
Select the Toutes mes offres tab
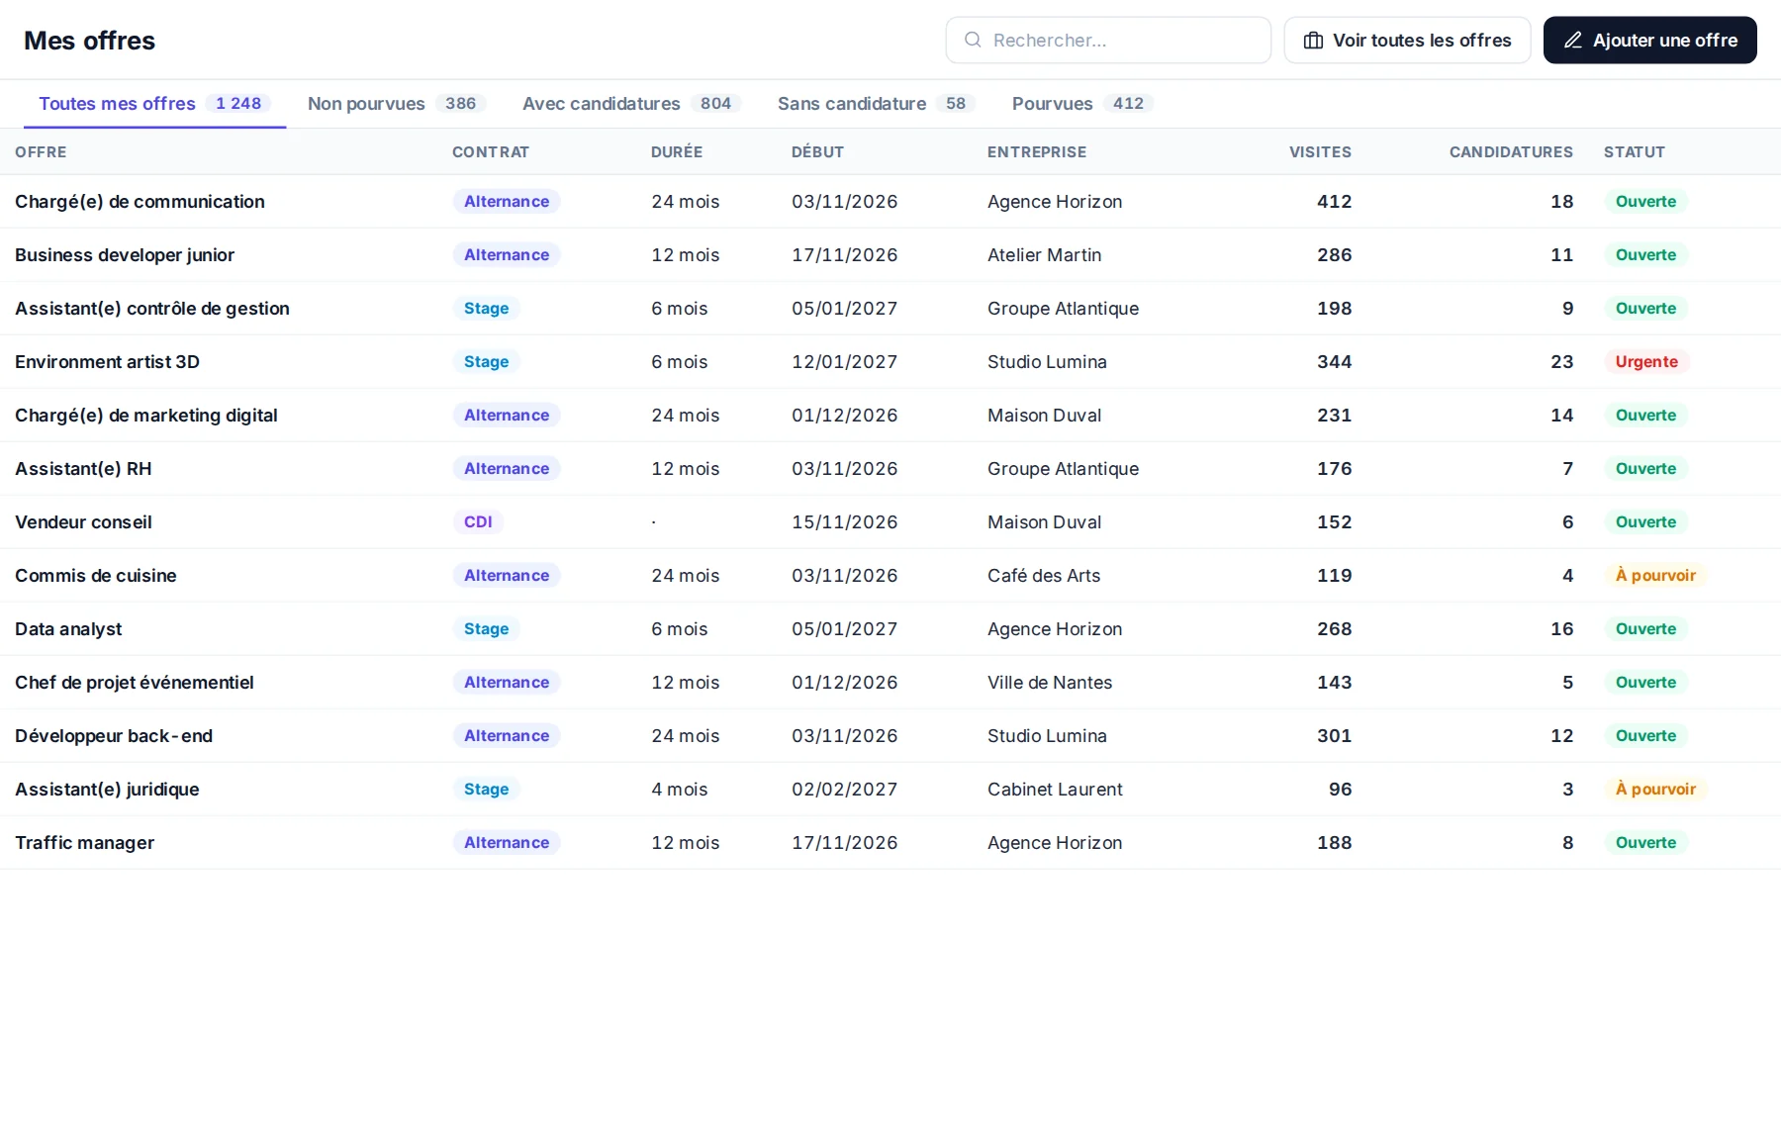point(154,104)
